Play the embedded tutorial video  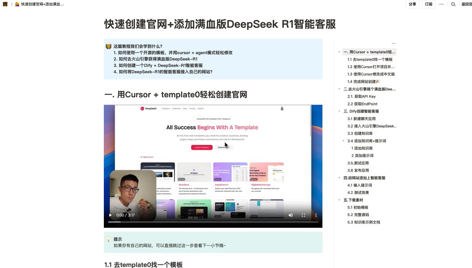[x=110, y=215]
